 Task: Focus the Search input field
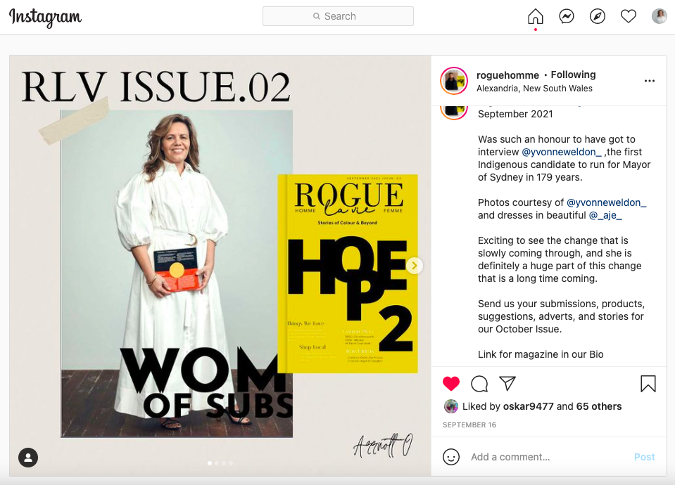[339, 16]
